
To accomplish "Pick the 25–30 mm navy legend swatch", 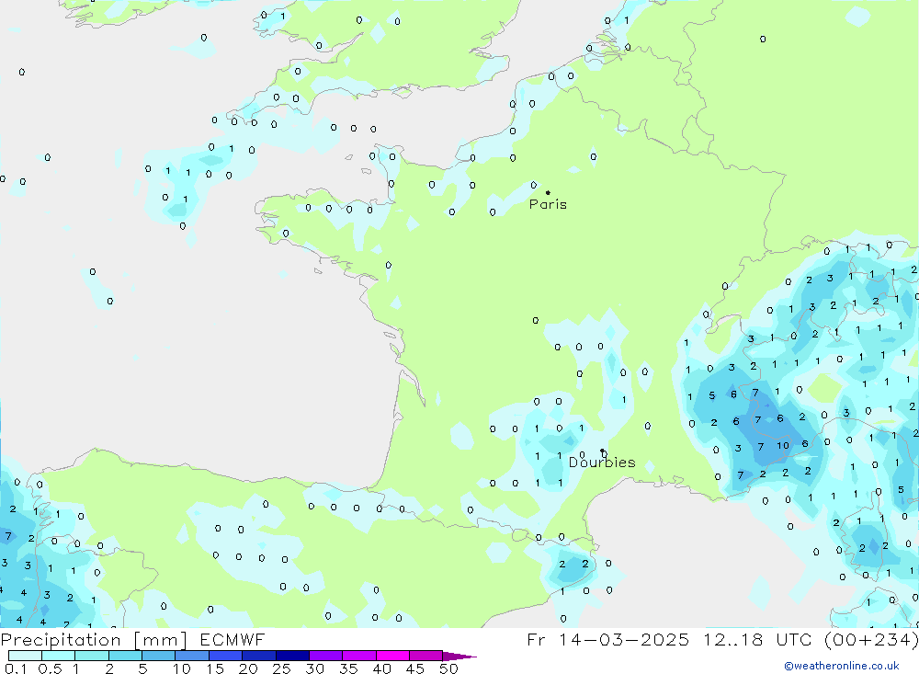I will click(x=292, y=656).
